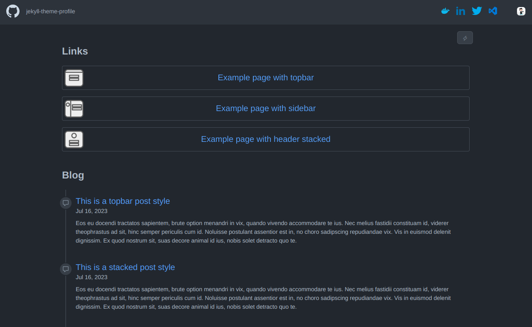Open the Twitter profile icon
Screen dimensions: 532x327
477,11
